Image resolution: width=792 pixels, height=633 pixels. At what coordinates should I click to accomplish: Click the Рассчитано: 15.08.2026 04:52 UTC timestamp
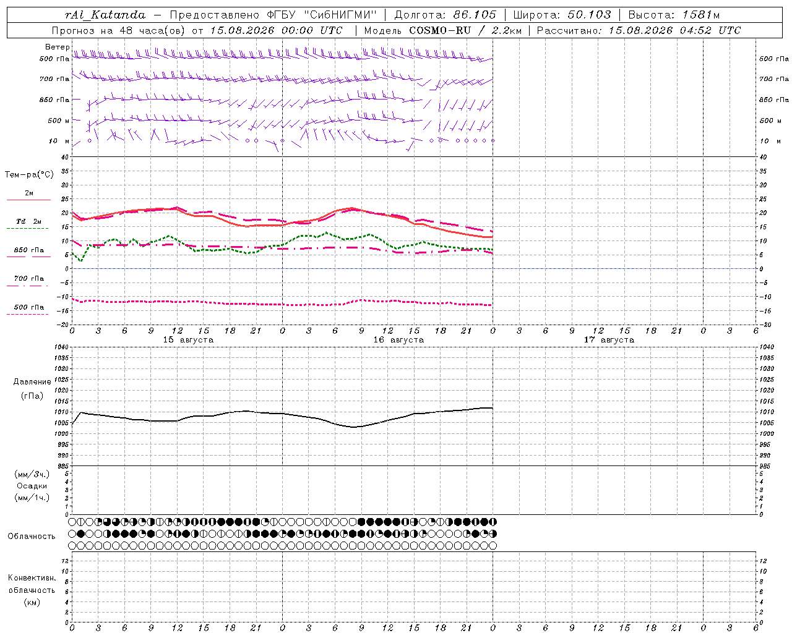[639, 30]
